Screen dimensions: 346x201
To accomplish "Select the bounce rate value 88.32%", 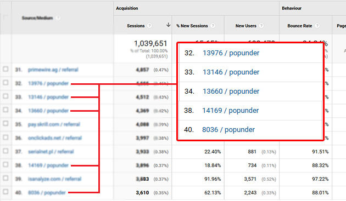I will point(320,165).
